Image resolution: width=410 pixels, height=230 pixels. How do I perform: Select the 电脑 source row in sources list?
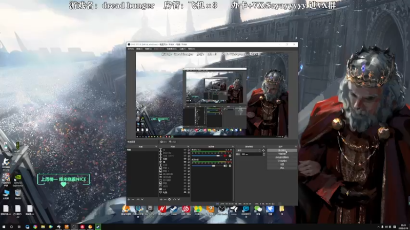[174, 192]
